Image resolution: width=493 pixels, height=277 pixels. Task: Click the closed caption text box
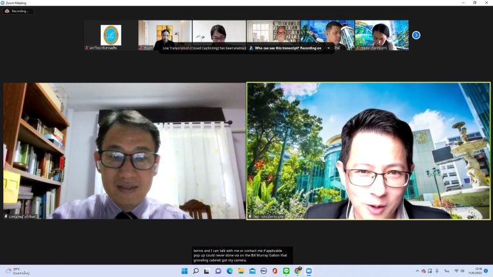click(242, 255)
